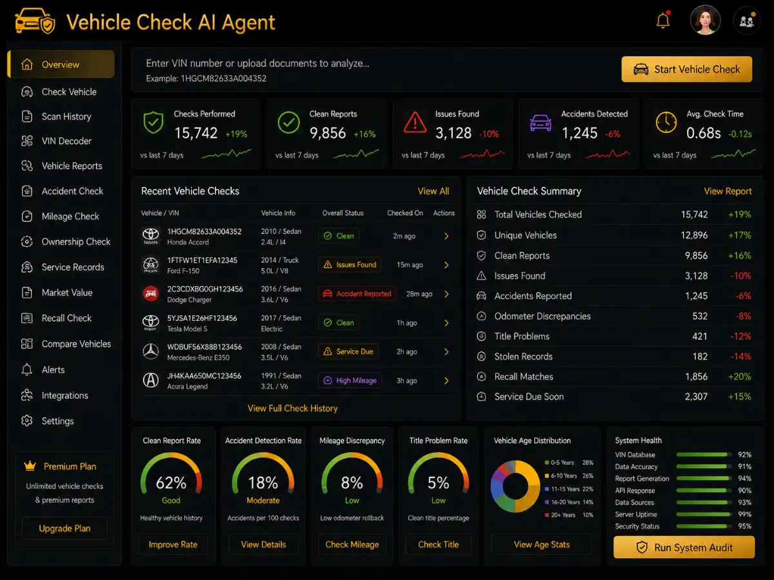
Task: Click View All in Recent Vehicle Checks
Action: pos(433,191)
